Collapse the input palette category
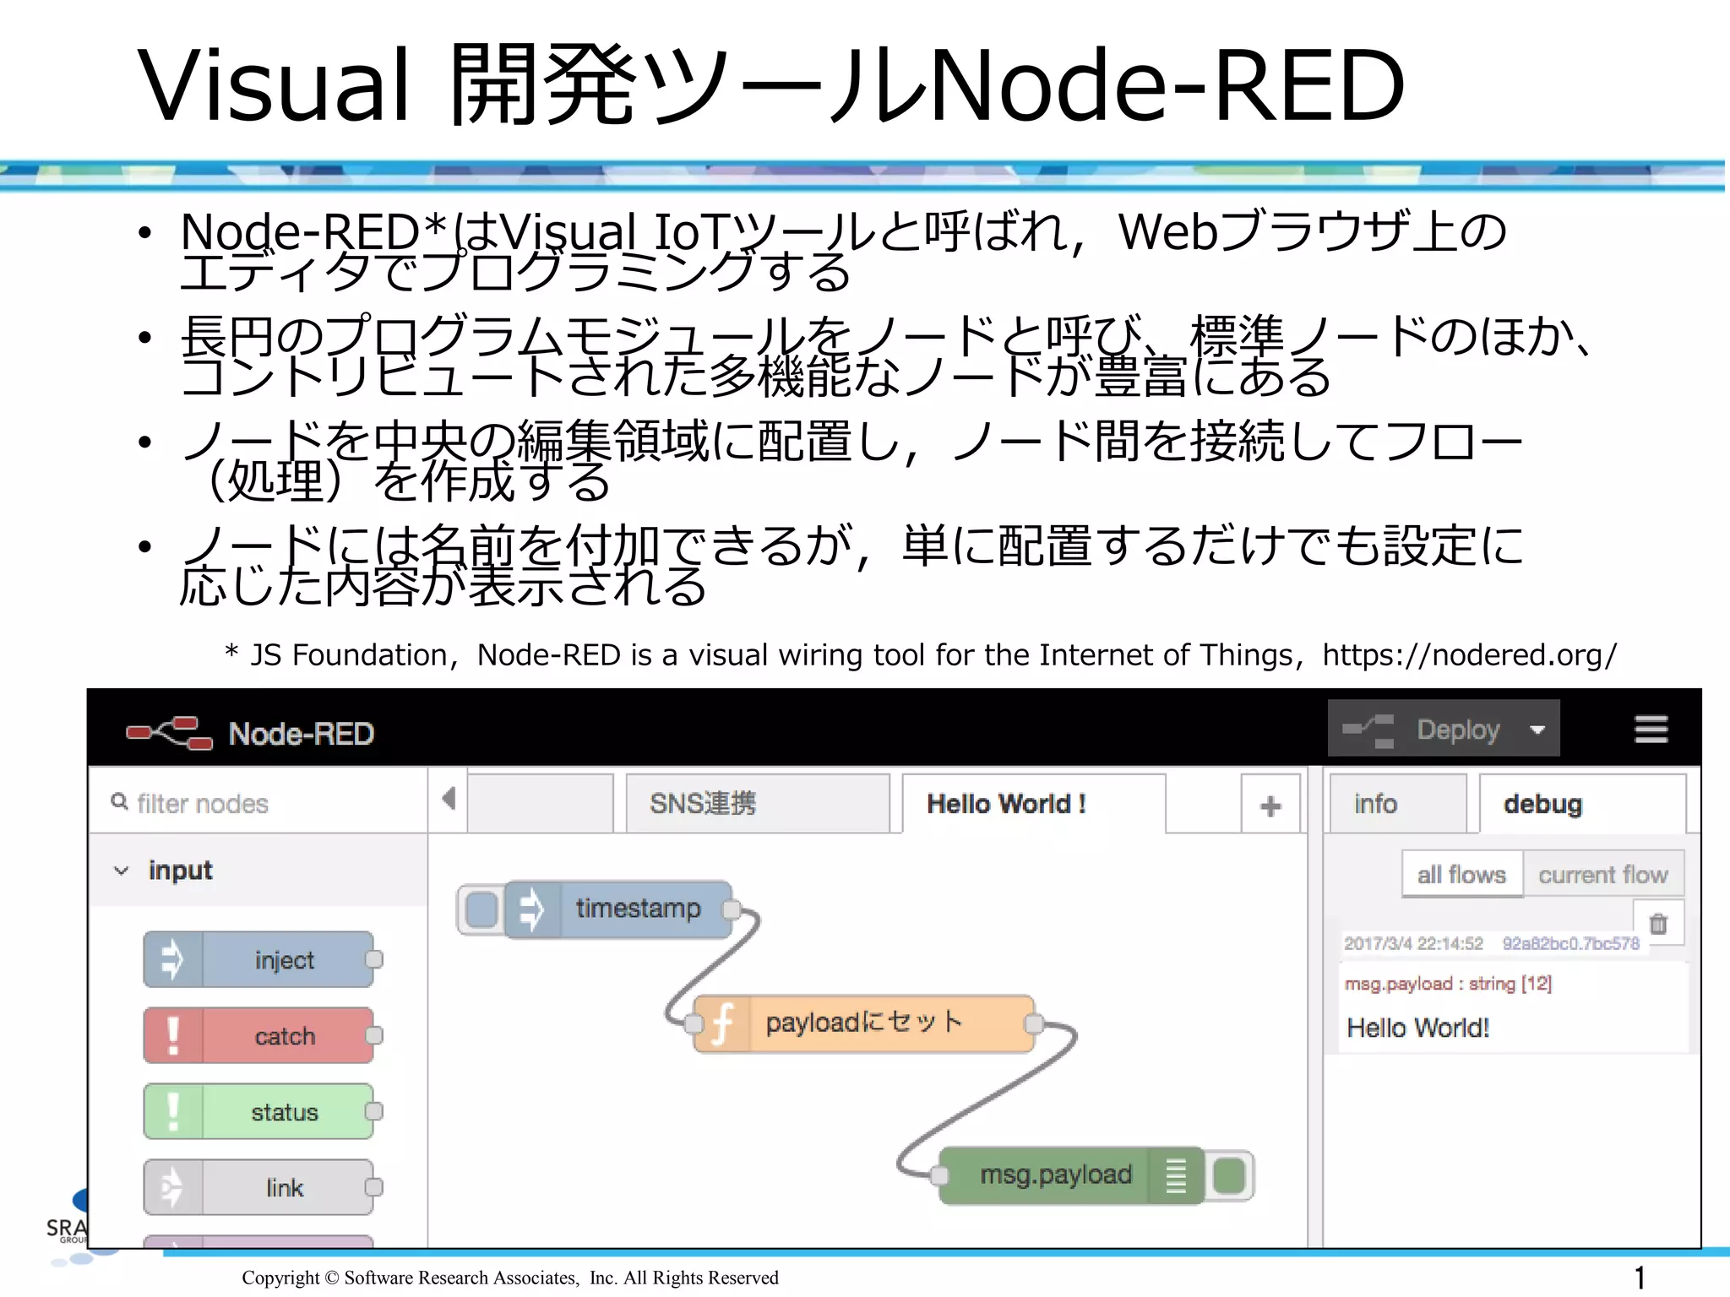 pos(122,871)
